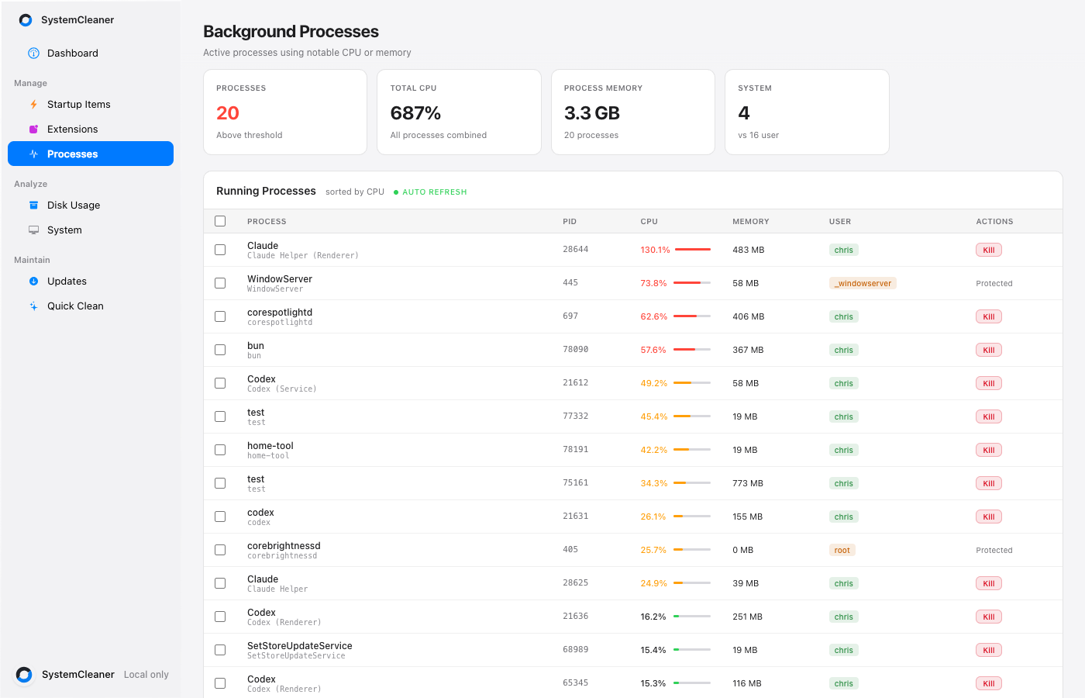This screenshot has width=1085, height=698.
Task: Click the Dashboard gauge icon
Action: (x=33, y=54)
